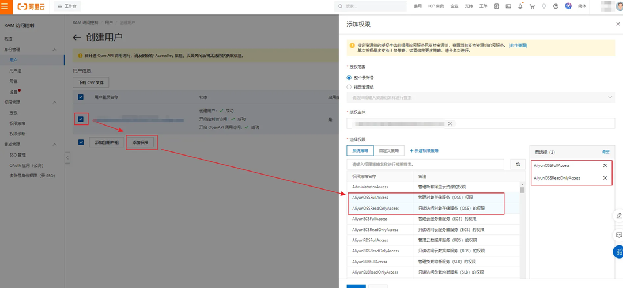The width and height of the screenshot is (623, 288).
Task: Click the mobile app icon beside 工单
Action: [x=496, y=6]
